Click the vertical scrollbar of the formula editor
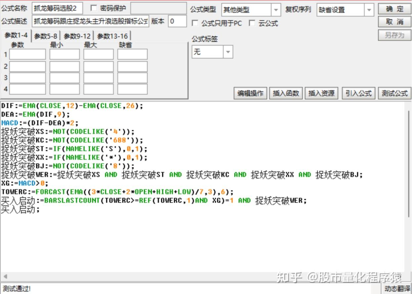Viewport: 412px width, 294px height. point(409,164)
